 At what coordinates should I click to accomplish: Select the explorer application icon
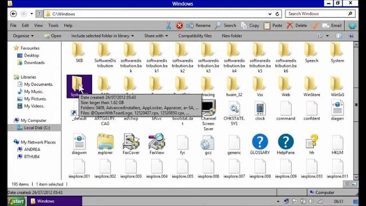[105, 144]
